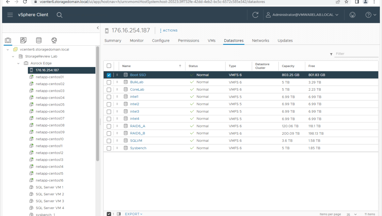Click the drag handle on SQLVM row
Screen dimensions: 382x216
coord(117,141)
